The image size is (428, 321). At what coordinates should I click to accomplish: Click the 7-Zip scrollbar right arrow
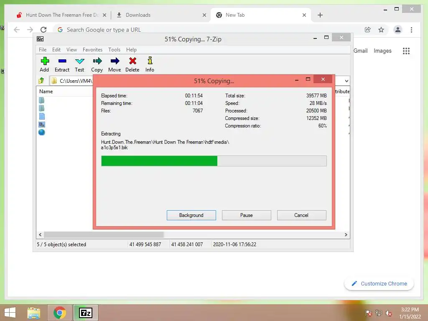point(346,235)
